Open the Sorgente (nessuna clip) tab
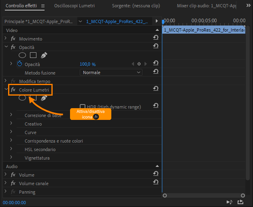Viewport: 253px width, 207px height. [136, 6]
